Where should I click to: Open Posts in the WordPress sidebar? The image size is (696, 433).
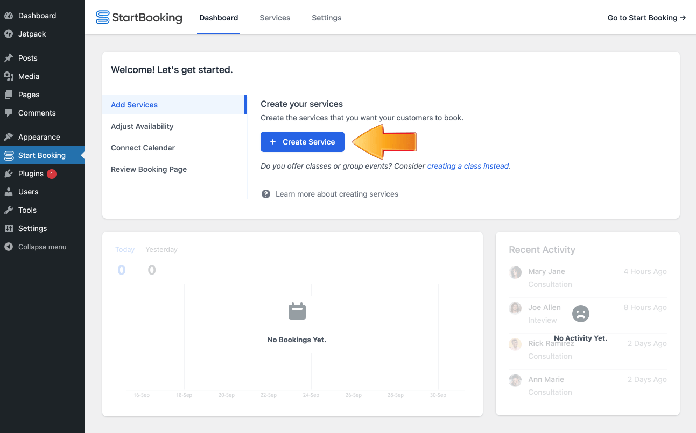click(28, 58)
